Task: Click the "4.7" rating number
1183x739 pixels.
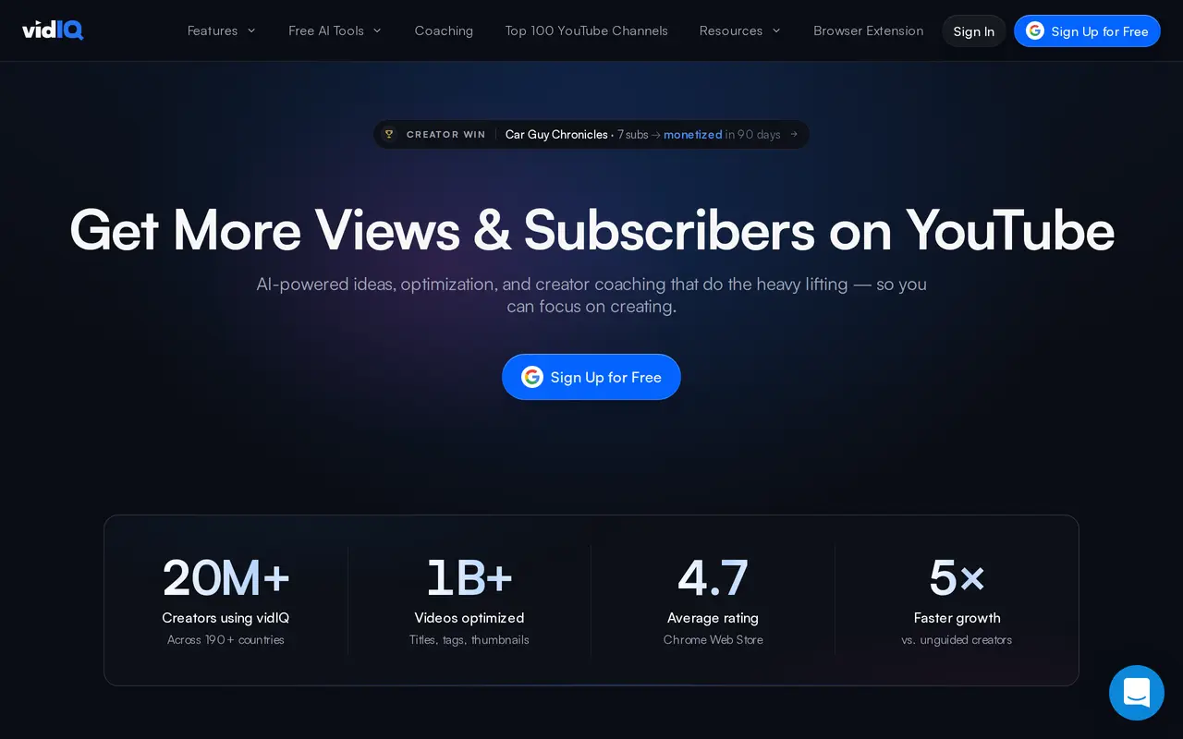Action: click(713, 578)
